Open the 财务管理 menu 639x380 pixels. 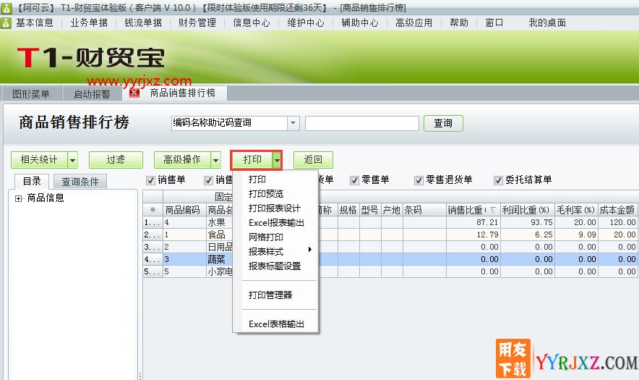tap(197, 23)
